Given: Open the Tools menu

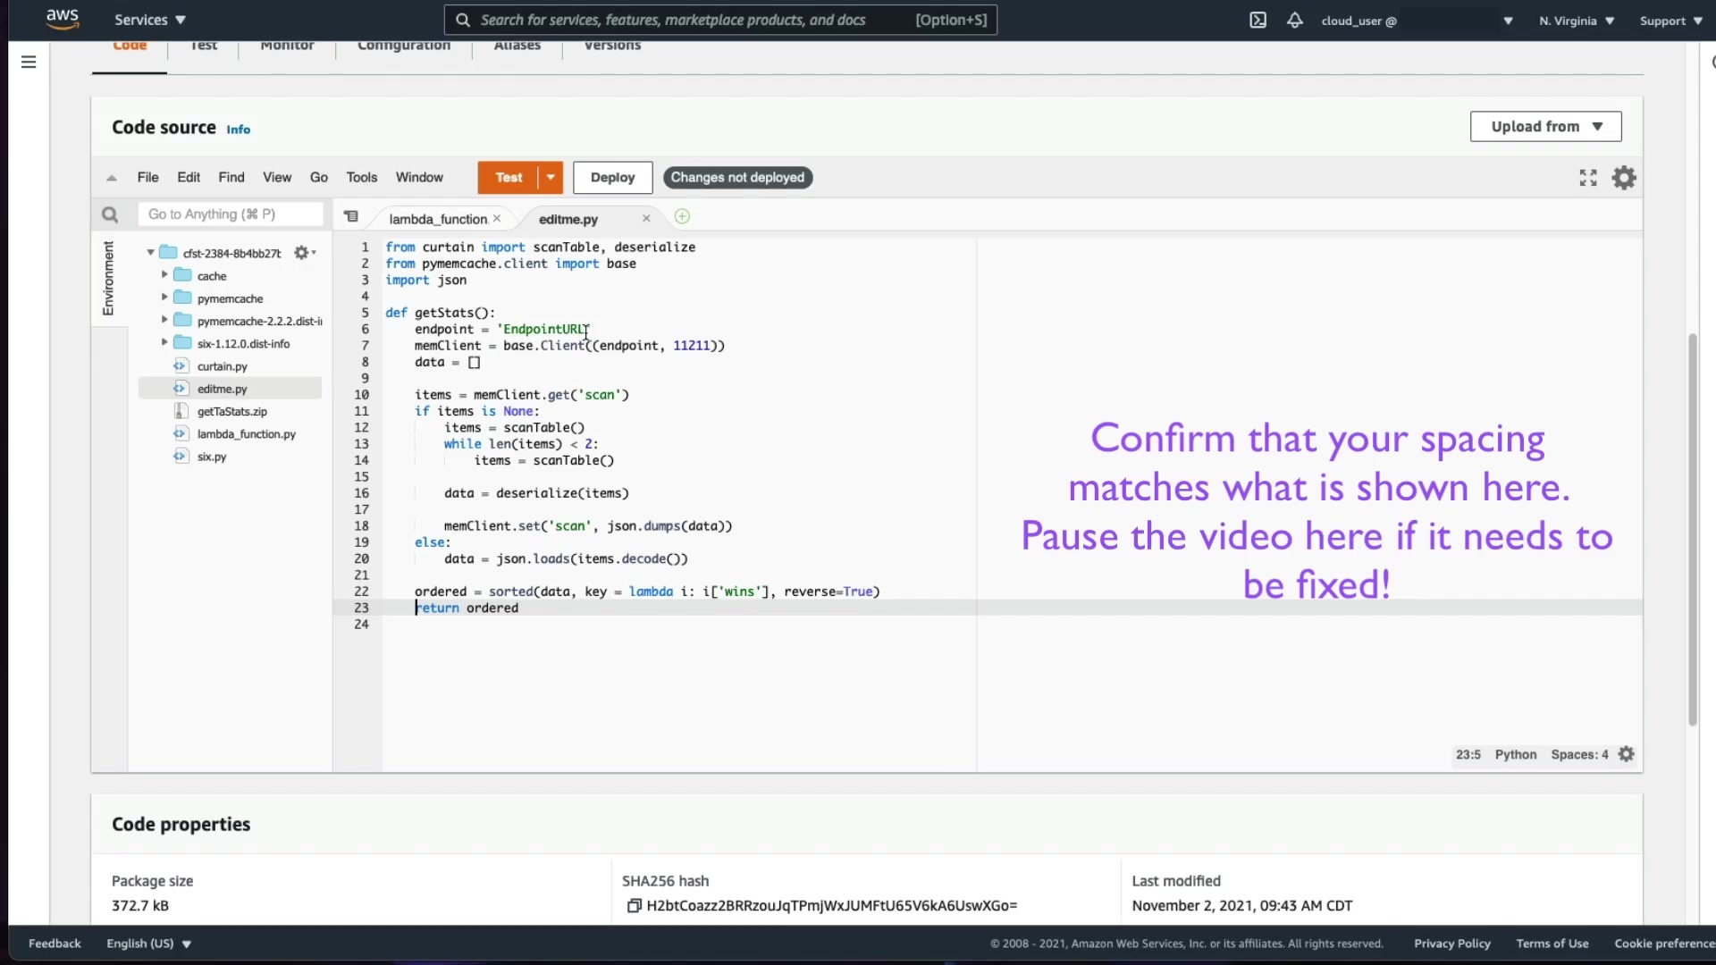Looking at the screenshot, I should point(361,178).
